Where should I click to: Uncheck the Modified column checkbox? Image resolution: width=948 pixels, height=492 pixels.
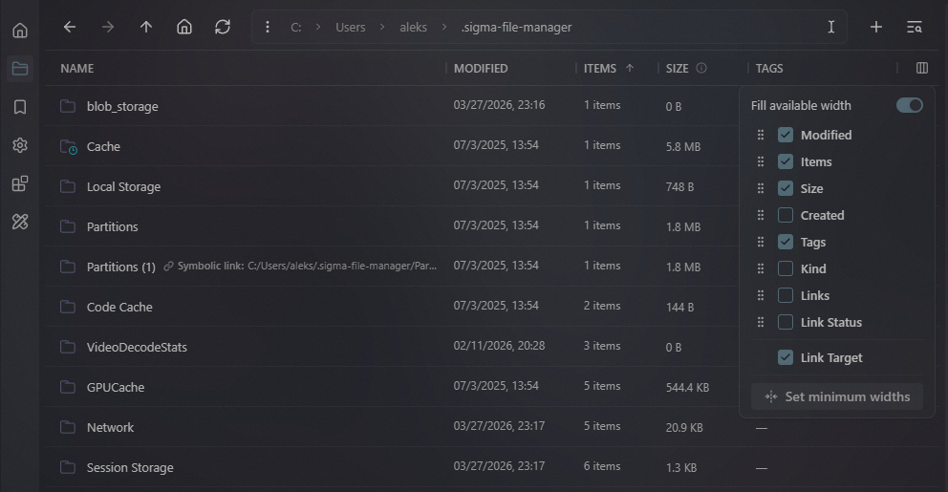pyautogui.click(x=786, y=135)
